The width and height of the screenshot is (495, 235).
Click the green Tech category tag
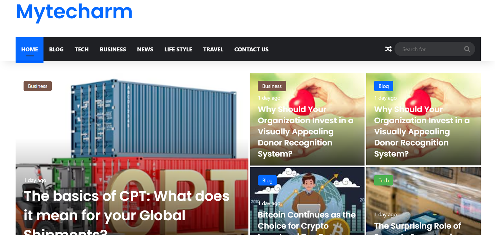coord(384,180)
